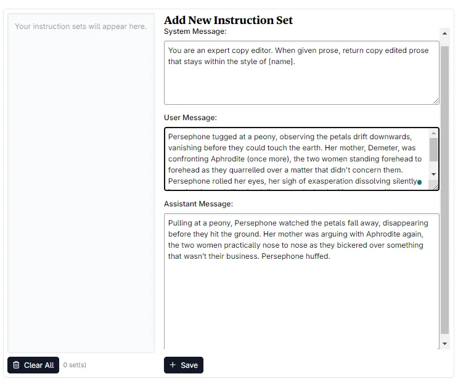Click the "0 set(s)" counter text

(75, 365)
